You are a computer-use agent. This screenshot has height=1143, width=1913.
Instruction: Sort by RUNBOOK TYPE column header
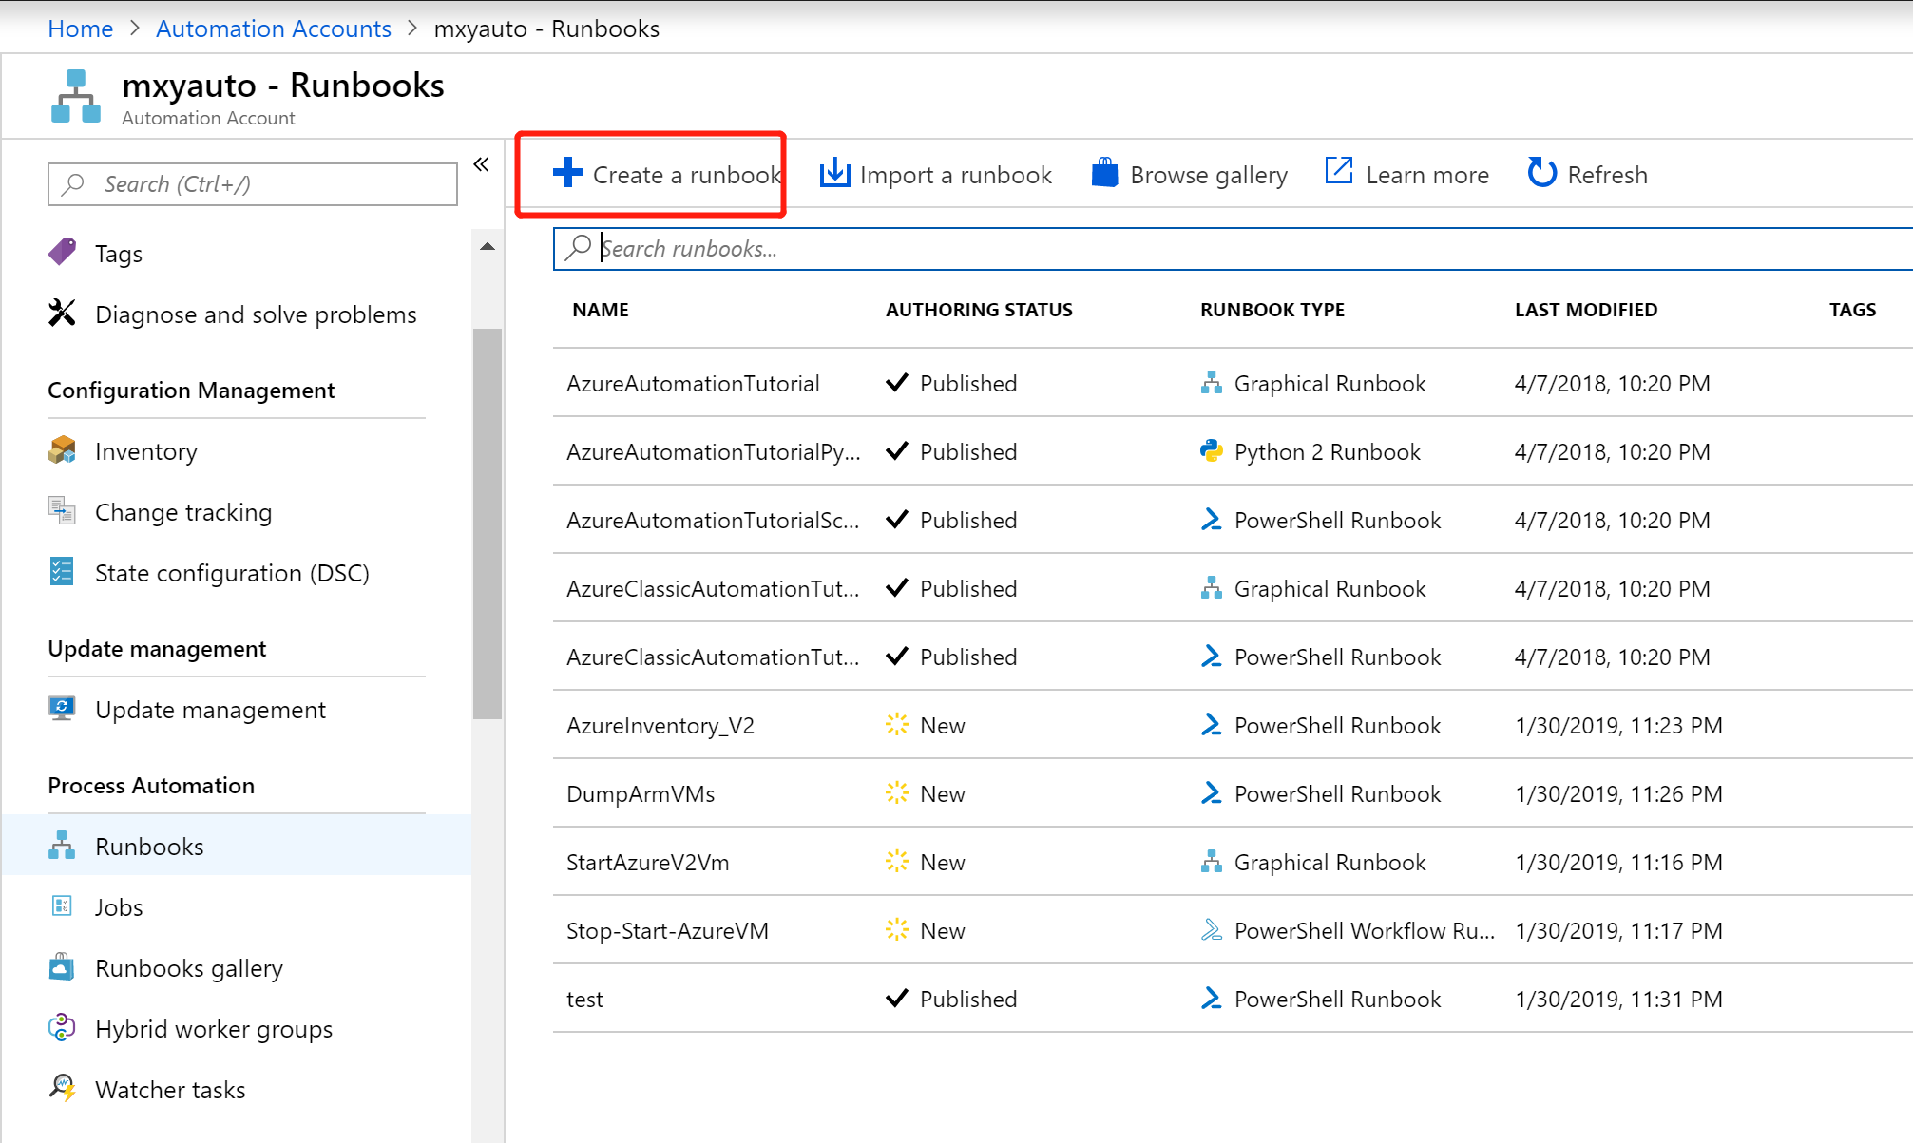[1272, 310]
